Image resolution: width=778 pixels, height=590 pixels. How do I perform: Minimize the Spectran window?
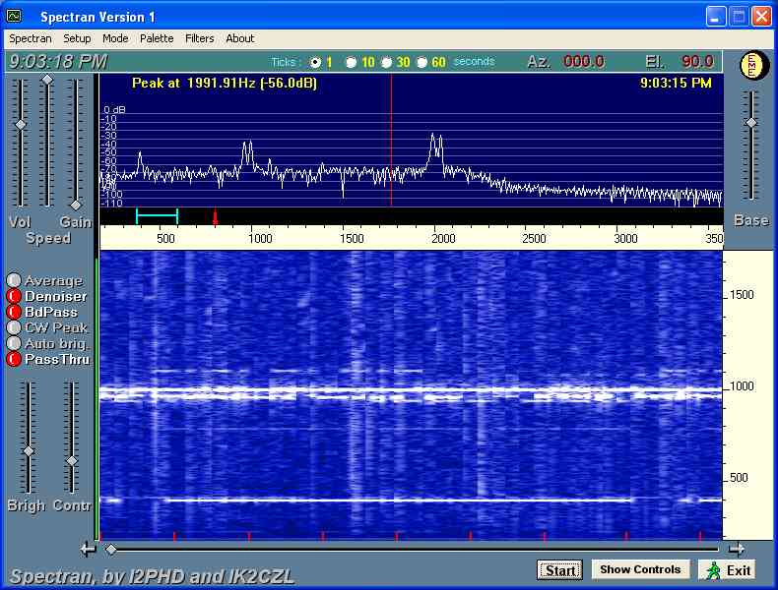click(x=715, y=17)
